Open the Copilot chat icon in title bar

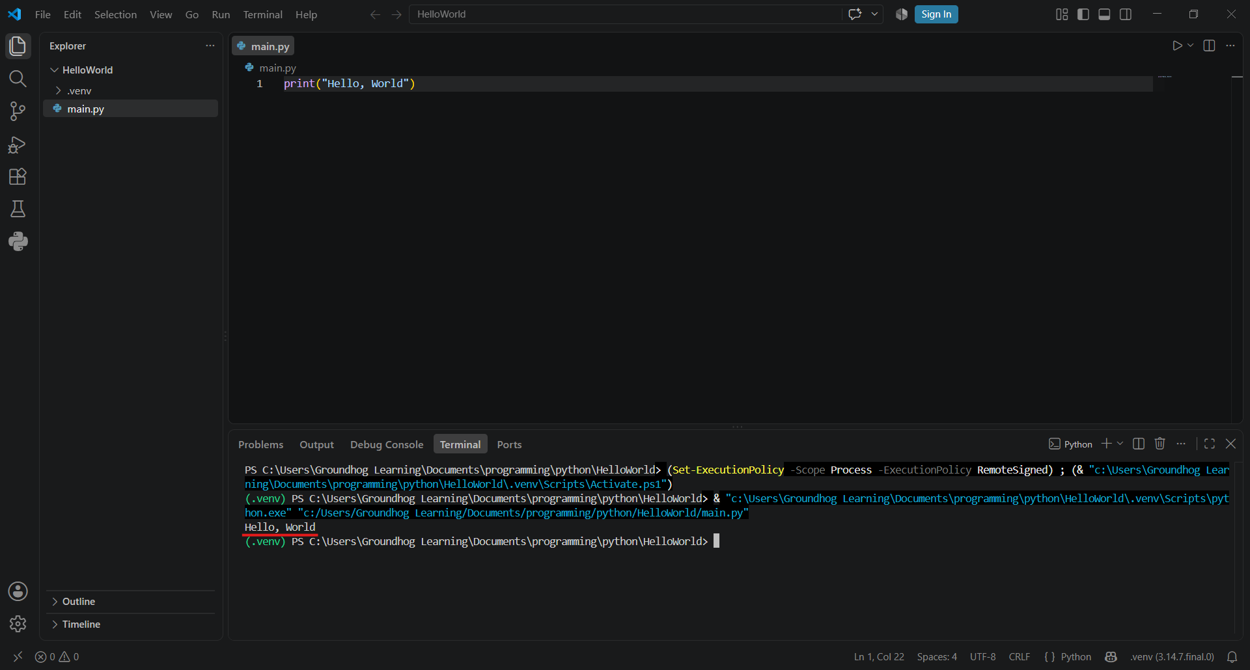point(855,14)
